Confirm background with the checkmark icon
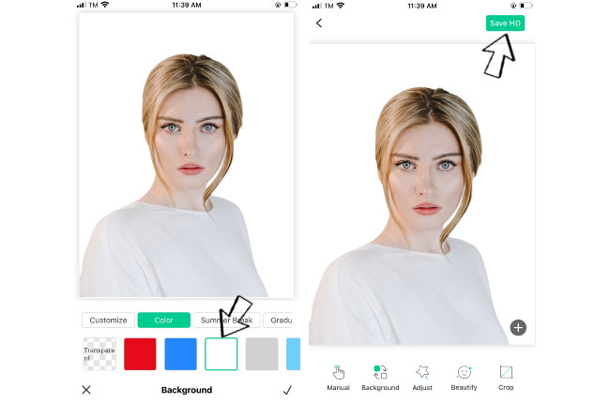This screenshot has height=403, width=610. [287, 390]
